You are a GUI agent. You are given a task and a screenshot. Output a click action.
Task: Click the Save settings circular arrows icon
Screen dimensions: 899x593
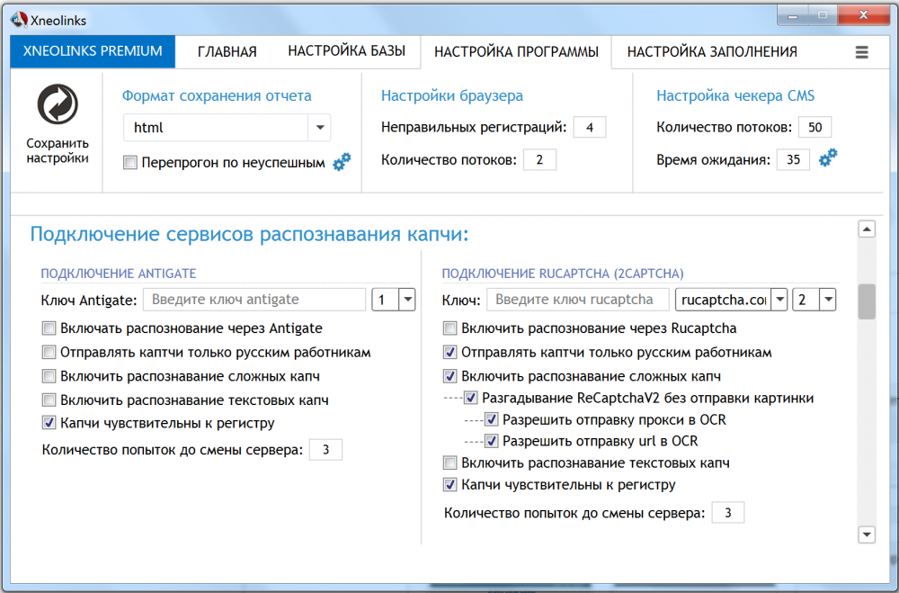pyautogui.click(x=58, y=104)
